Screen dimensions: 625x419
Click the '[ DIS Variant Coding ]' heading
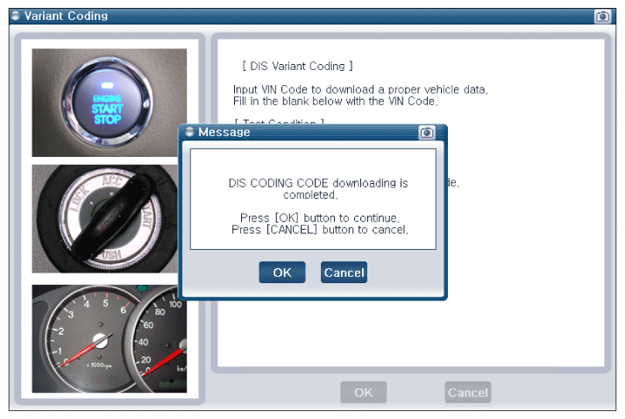pyautogui.click(x=297, y=66)
